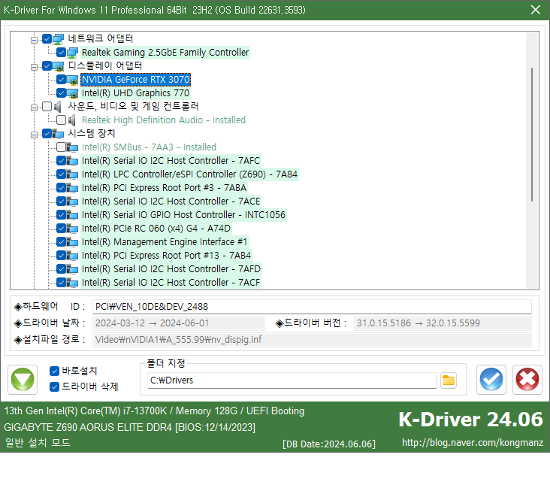Image resolution: width=550 pixels, height=497 pixels.
Task: Click the red X cancel button
Action: click(527, 380)
